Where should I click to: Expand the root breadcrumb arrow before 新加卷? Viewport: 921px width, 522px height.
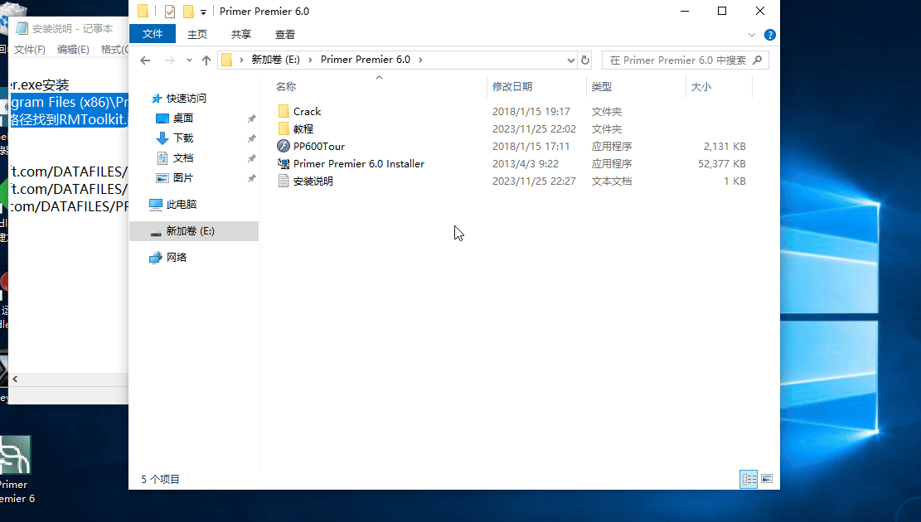pyautogui.click(x=241, y=60)
